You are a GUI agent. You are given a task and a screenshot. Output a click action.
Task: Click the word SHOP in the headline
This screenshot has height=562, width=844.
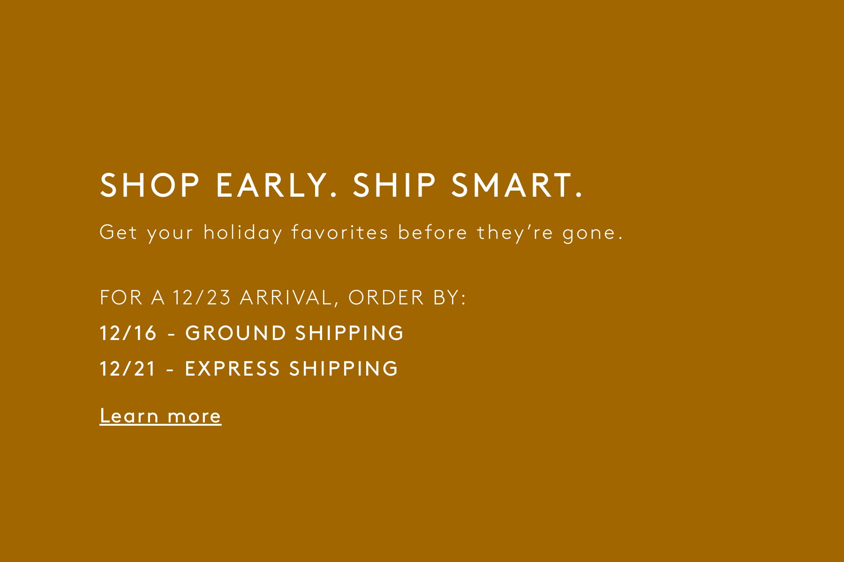click(150, 185)
